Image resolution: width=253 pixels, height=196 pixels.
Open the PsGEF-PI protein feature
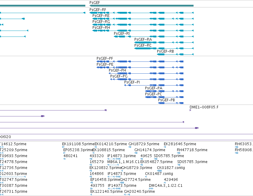click(x=154, y=85)
